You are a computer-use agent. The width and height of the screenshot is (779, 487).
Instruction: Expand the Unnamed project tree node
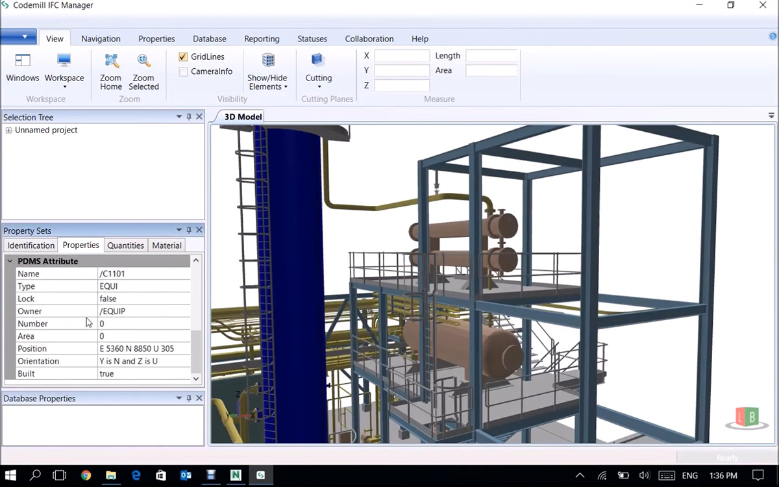[8, 131]
